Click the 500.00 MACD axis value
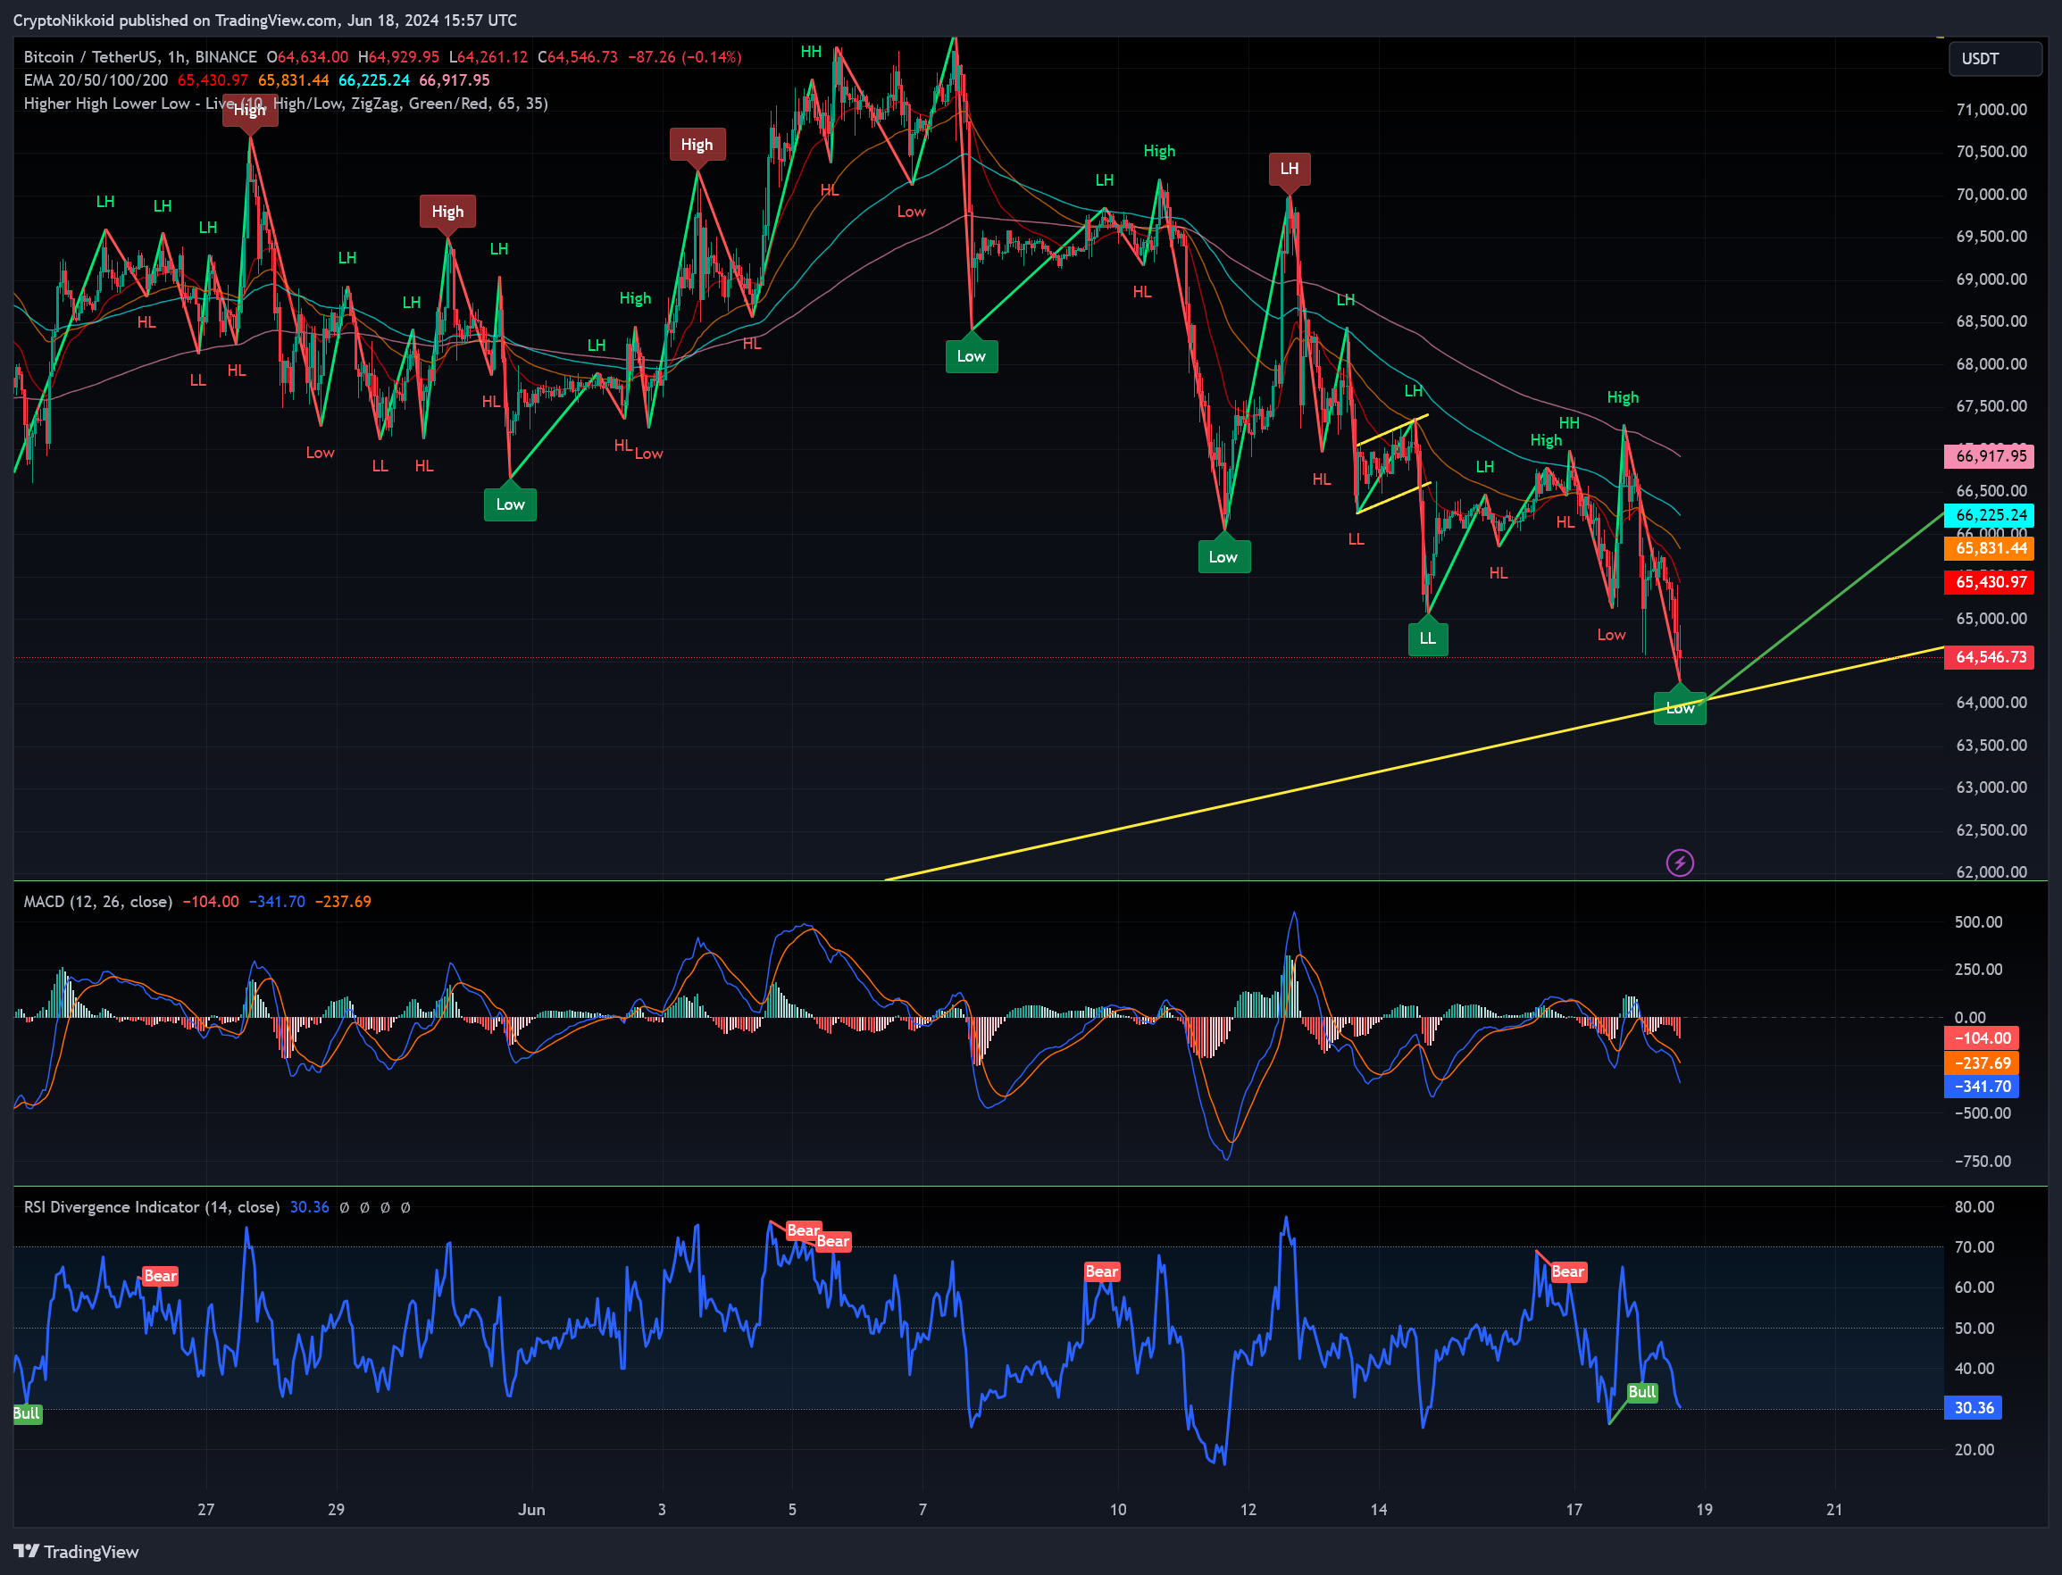Image resolution: width=2062 pixels, height=1575 pixels. coord(1977,922)
